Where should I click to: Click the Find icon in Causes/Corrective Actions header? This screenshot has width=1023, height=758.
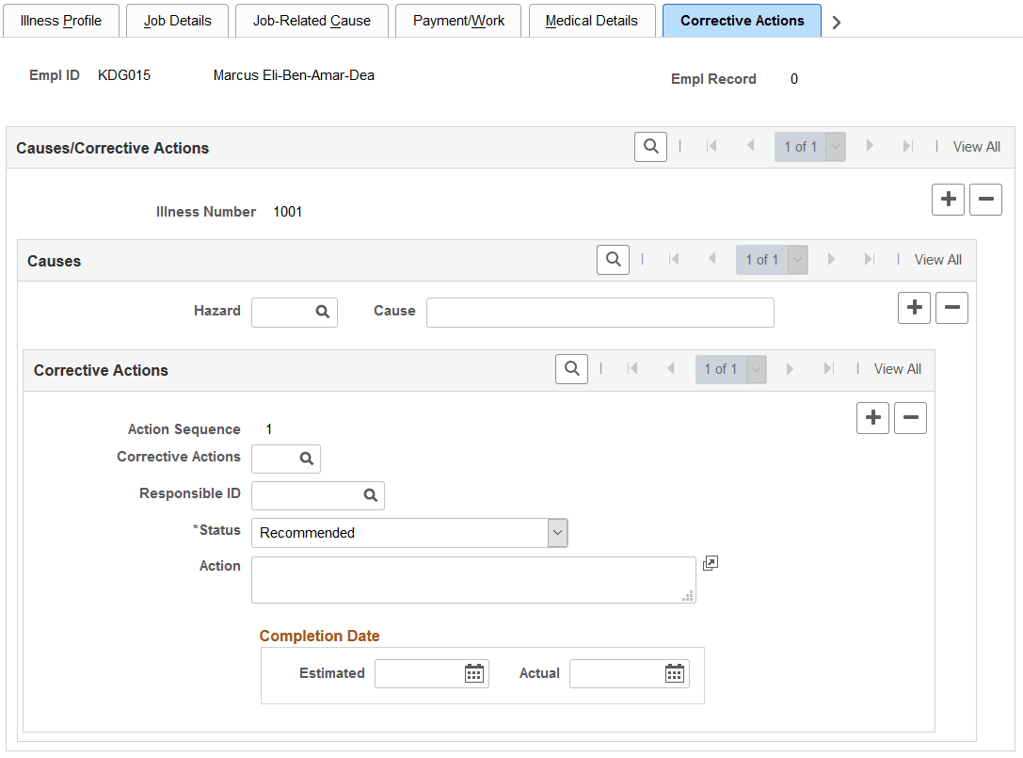(x=650, y=146)
